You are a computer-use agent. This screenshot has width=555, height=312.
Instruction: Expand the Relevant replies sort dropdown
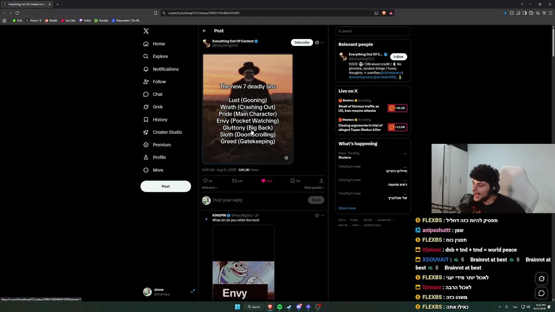coord(209,188)
